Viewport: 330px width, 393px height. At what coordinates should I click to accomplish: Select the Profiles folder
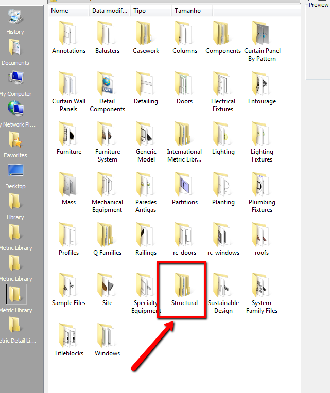coord(68,239)
